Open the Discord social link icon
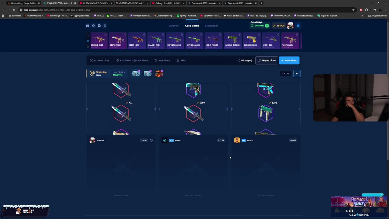The width and height of the screenshot is (389, 219). [x=88, y=26]
